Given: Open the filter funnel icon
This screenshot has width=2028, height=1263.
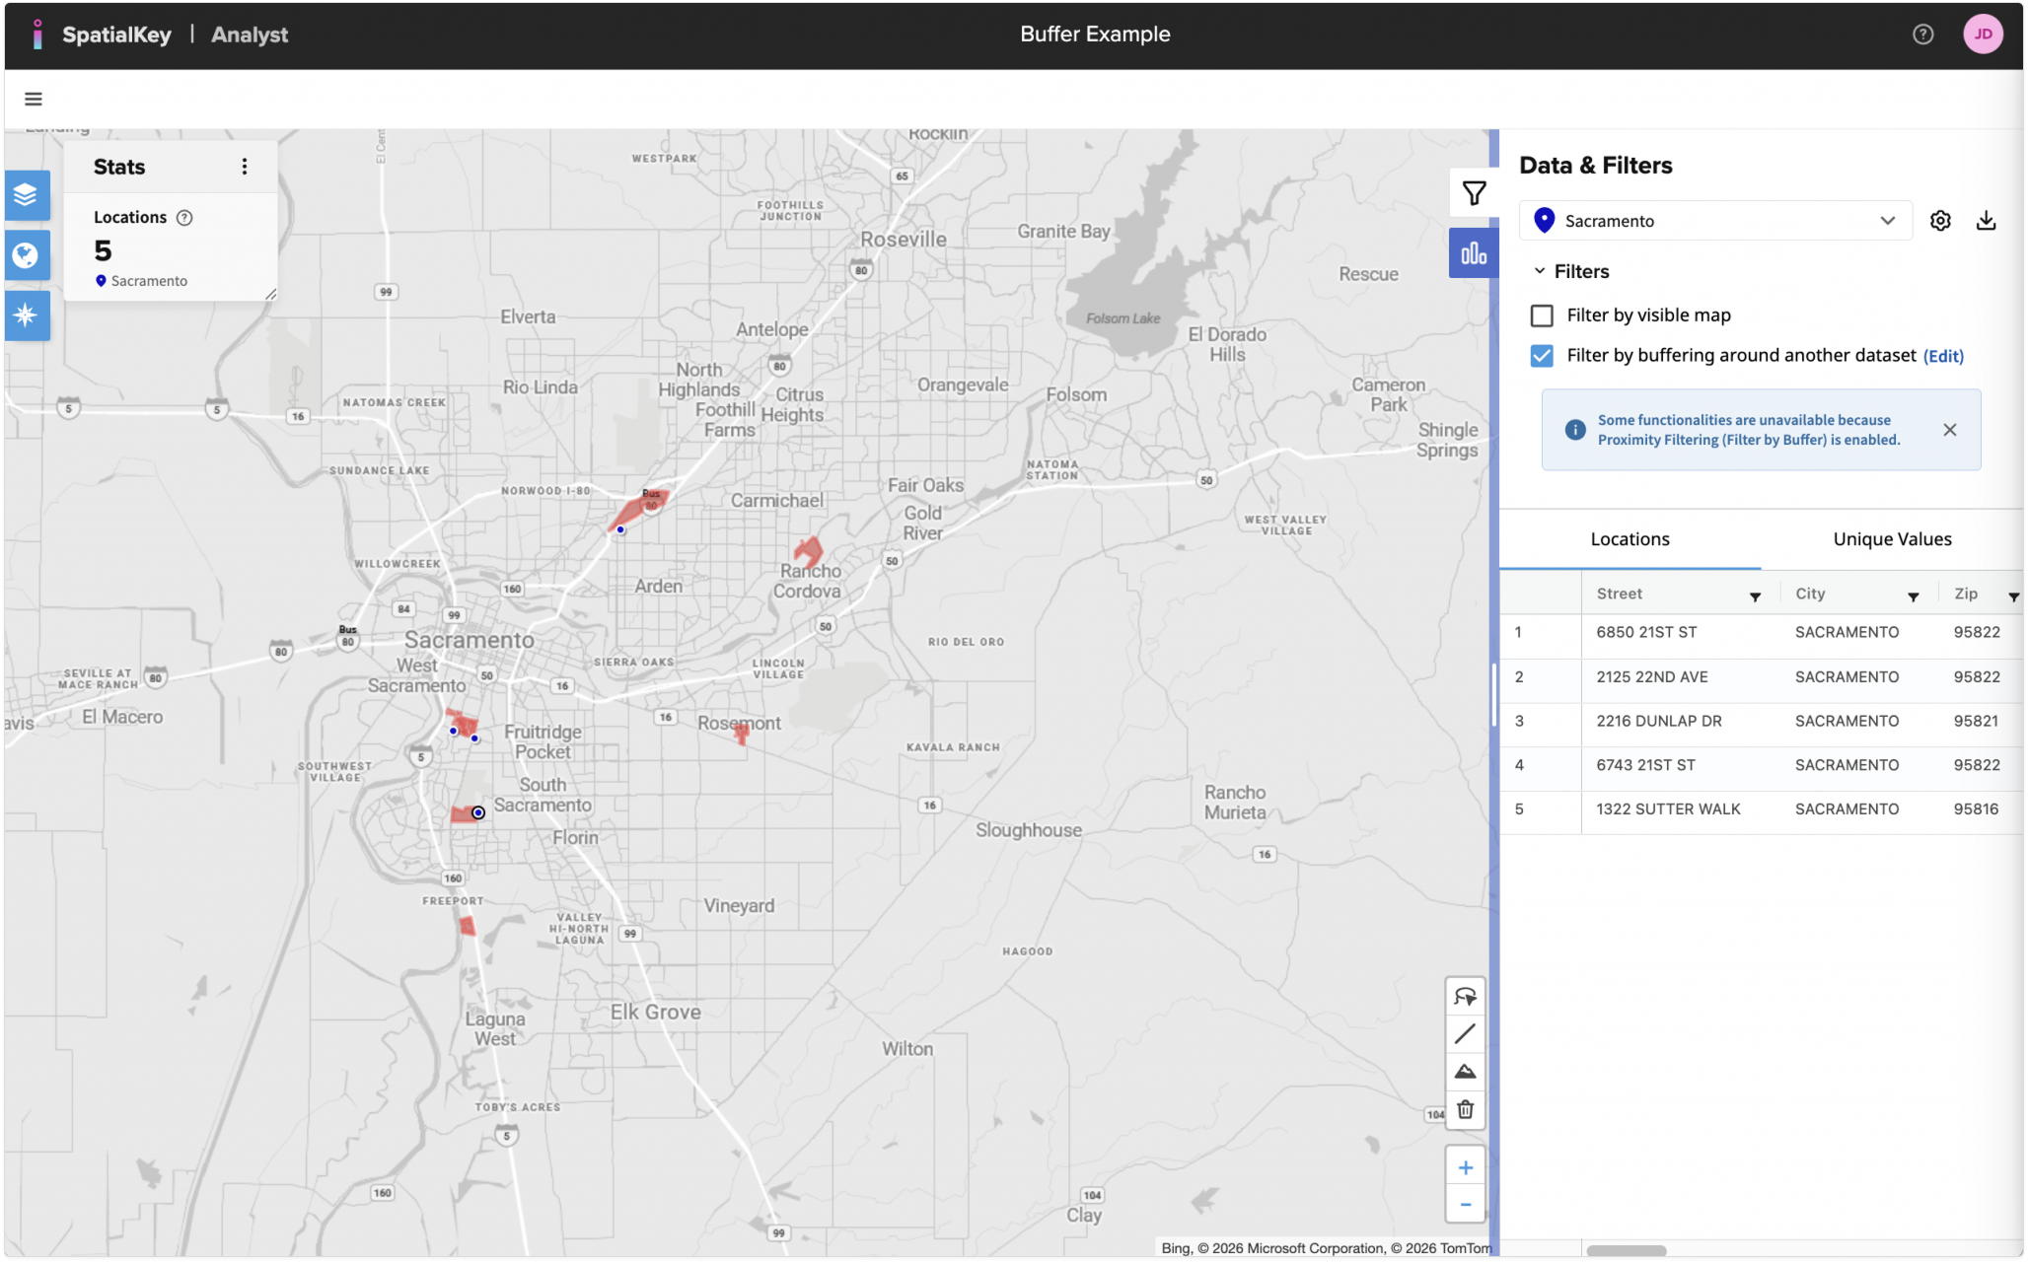Looking at the screenshot, I should point(1474,193).
